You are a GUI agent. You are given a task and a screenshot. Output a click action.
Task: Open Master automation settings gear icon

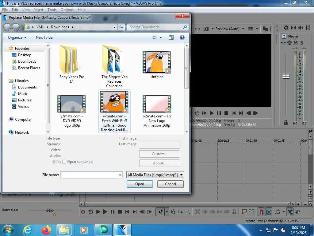pyautogui.click(x=289, y=42)
